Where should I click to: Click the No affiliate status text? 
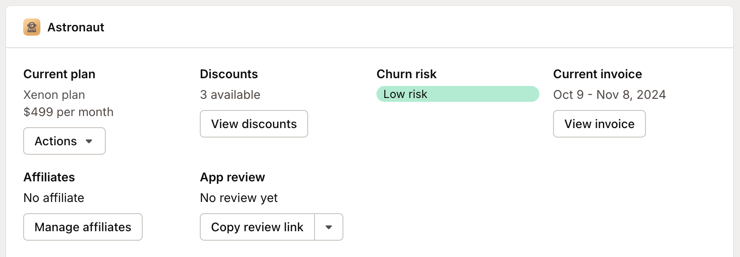click(x=54, y=198)
